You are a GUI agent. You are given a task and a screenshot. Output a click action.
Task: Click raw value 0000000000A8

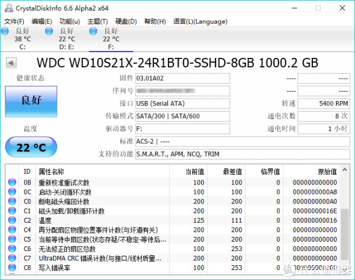point(315,192)
